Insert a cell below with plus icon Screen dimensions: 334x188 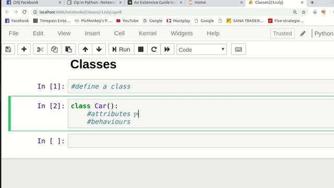coord(24,50)
